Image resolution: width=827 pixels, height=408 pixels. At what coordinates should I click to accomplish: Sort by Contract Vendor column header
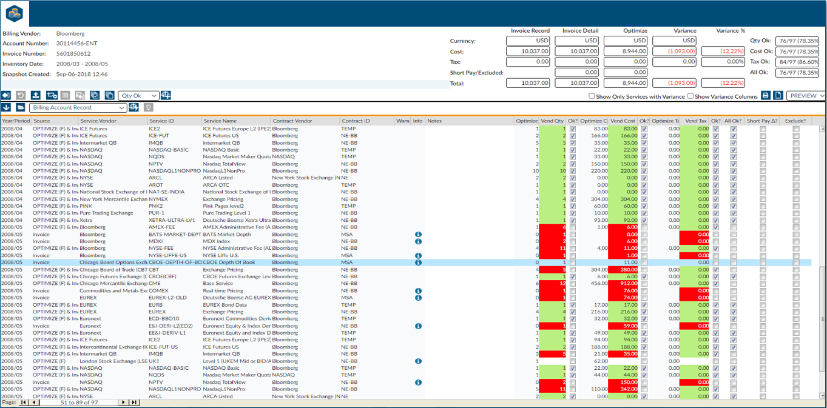305,121
